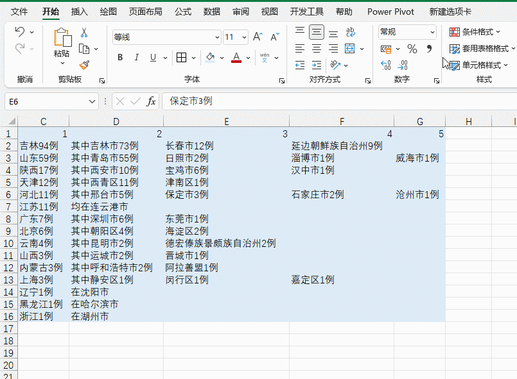Click the Cut (scissors) icon
Image resolution: width=517 pixels, height=379 pixels.
tap(83, 32)
